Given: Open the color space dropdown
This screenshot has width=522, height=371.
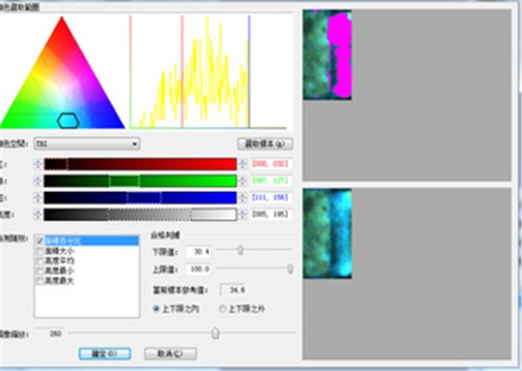Looking at the screenshot, I should [x=87, y=144].
